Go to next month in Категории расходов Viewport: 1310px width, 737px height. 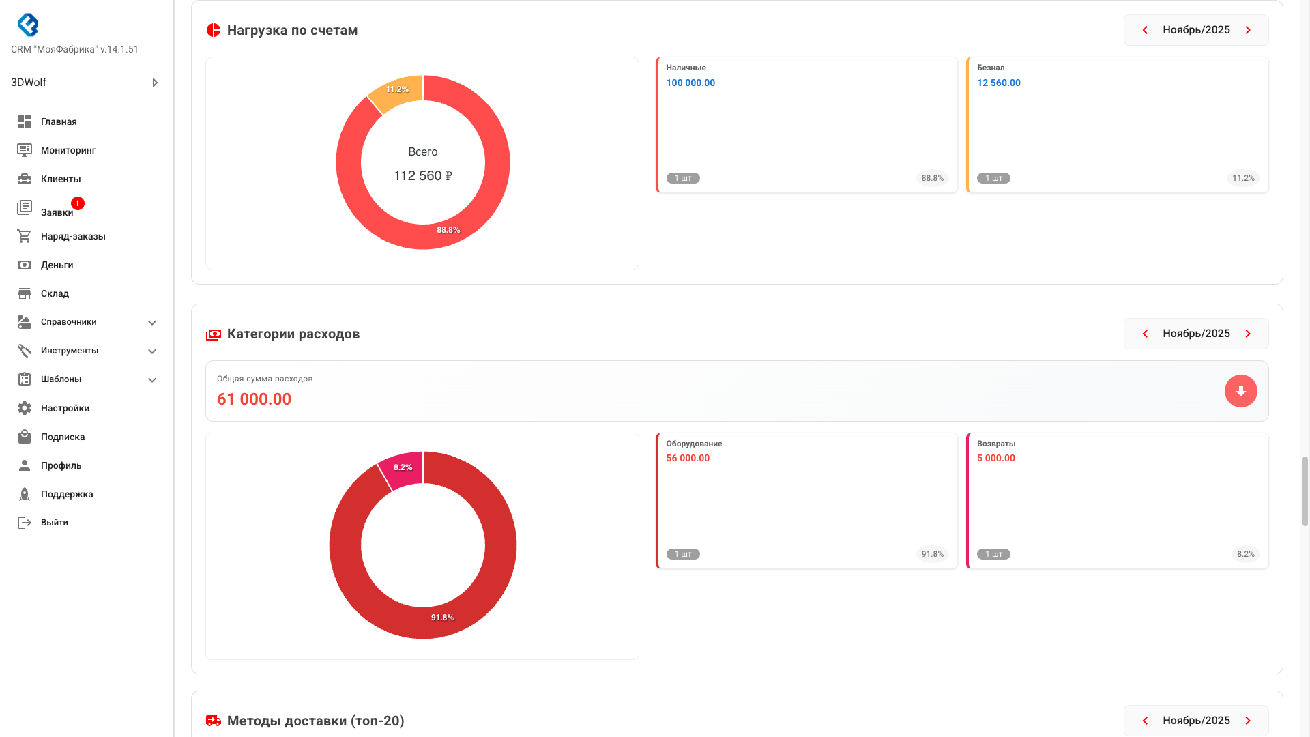click(1248, 334)
